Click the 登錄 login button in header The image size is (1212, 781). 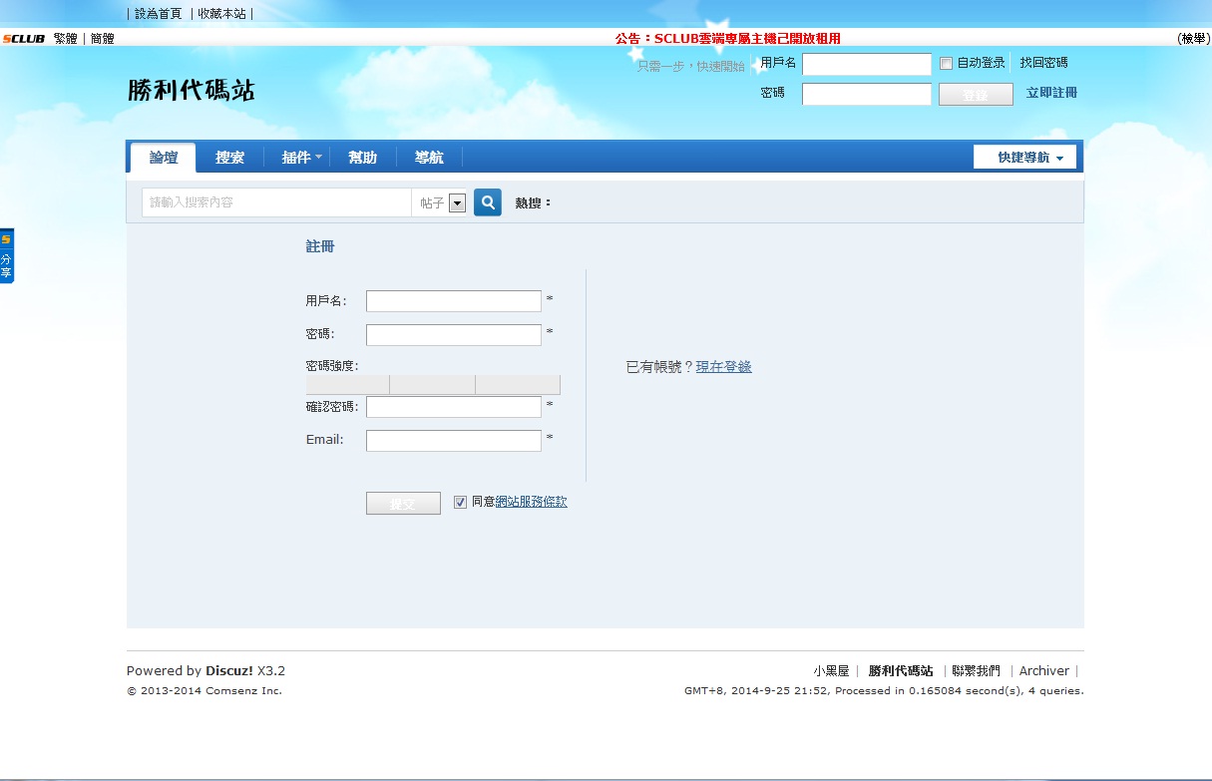click(x=975, y=95)
